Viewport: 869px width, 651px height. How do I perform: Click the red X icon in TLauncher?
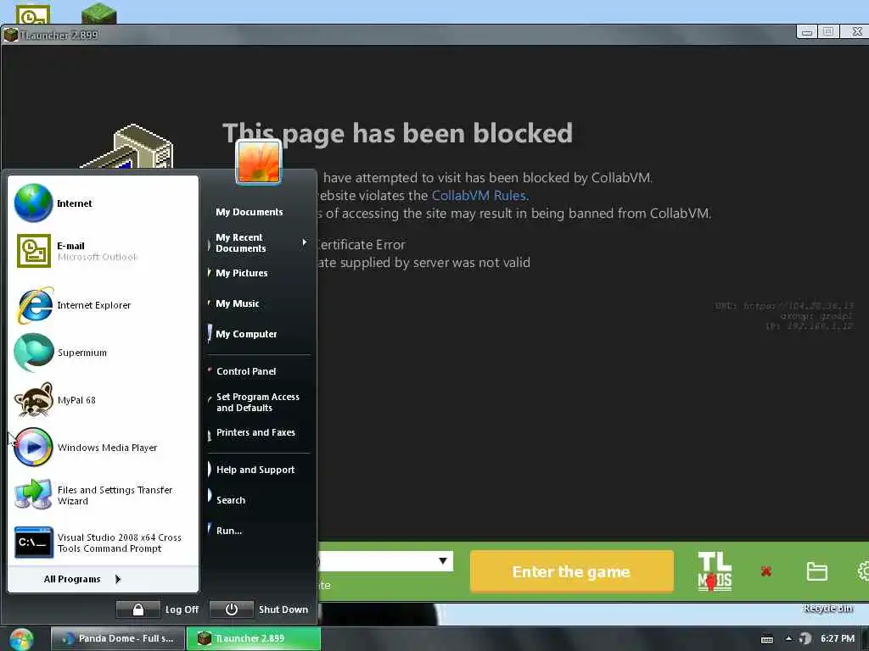pyautogui.click(x=766, y=571)
